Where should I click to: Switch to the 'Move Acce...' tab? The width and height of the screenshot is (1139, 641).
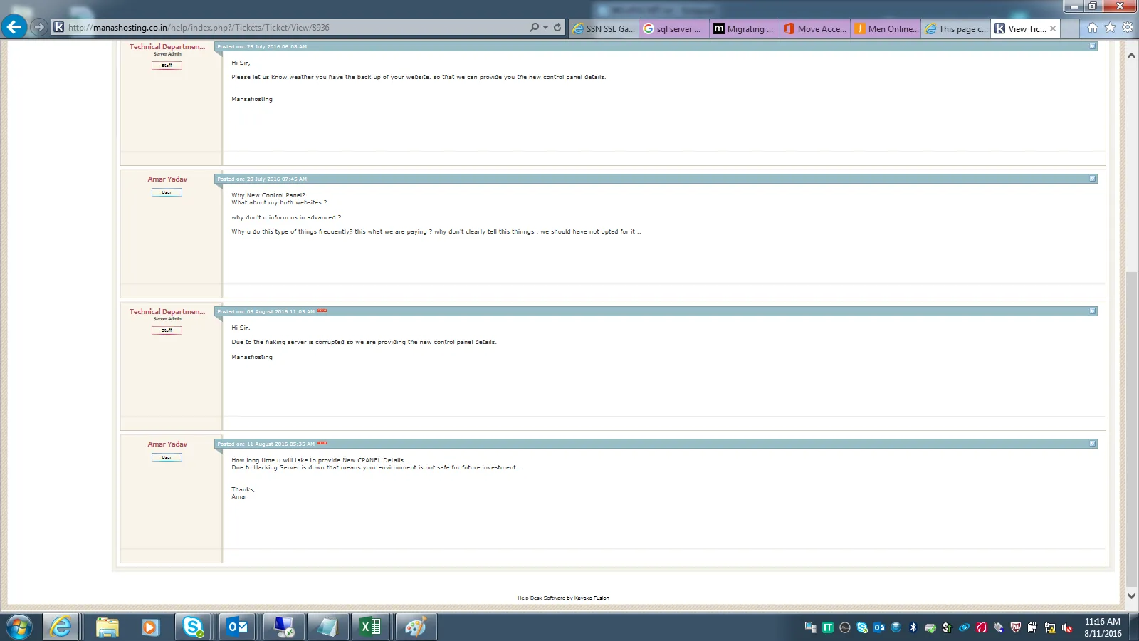pyautogui.click(x=815, y=28)
